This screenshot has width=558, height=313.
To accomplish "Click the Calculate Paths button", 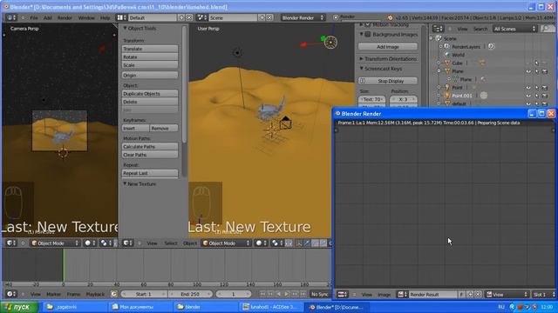I will (x=150, y=147).
